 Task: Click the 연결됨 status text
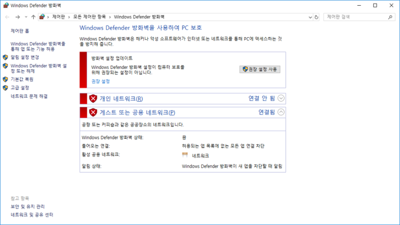click(x=267, y=112)
